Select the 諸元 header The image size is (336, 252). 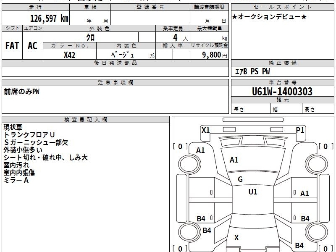282,100
